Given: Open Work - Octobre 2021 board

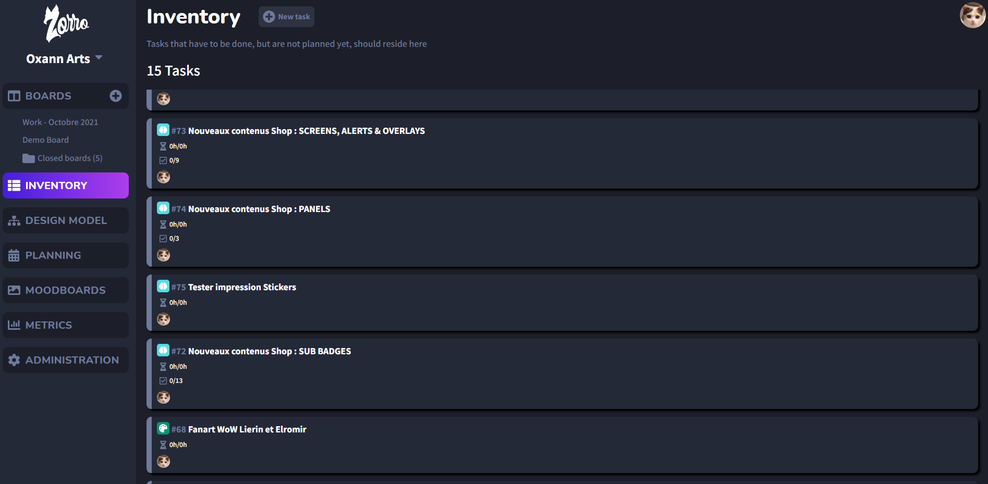Looking at the screenshot, I should 60,122.
